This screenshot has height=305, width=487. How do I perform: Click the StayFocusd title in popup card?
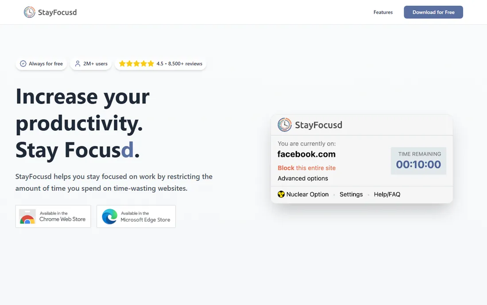pyautogui.click(x=318, y=125)
